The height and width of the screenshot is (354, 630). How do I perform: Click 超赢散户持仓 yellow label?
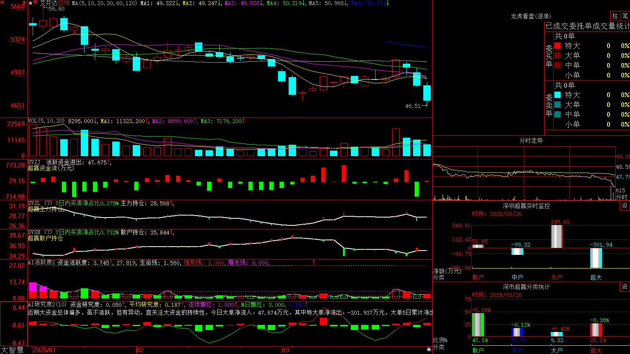coord(45,238)
